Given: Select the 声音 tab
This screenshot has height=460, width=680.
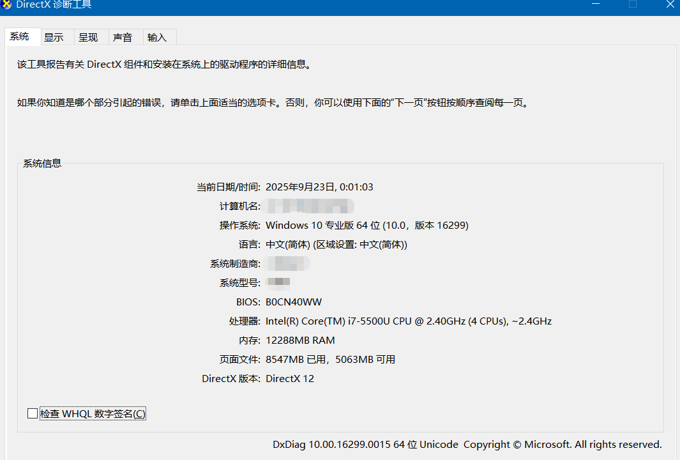Looking at the screenshot, I should [x=123, y=36].
